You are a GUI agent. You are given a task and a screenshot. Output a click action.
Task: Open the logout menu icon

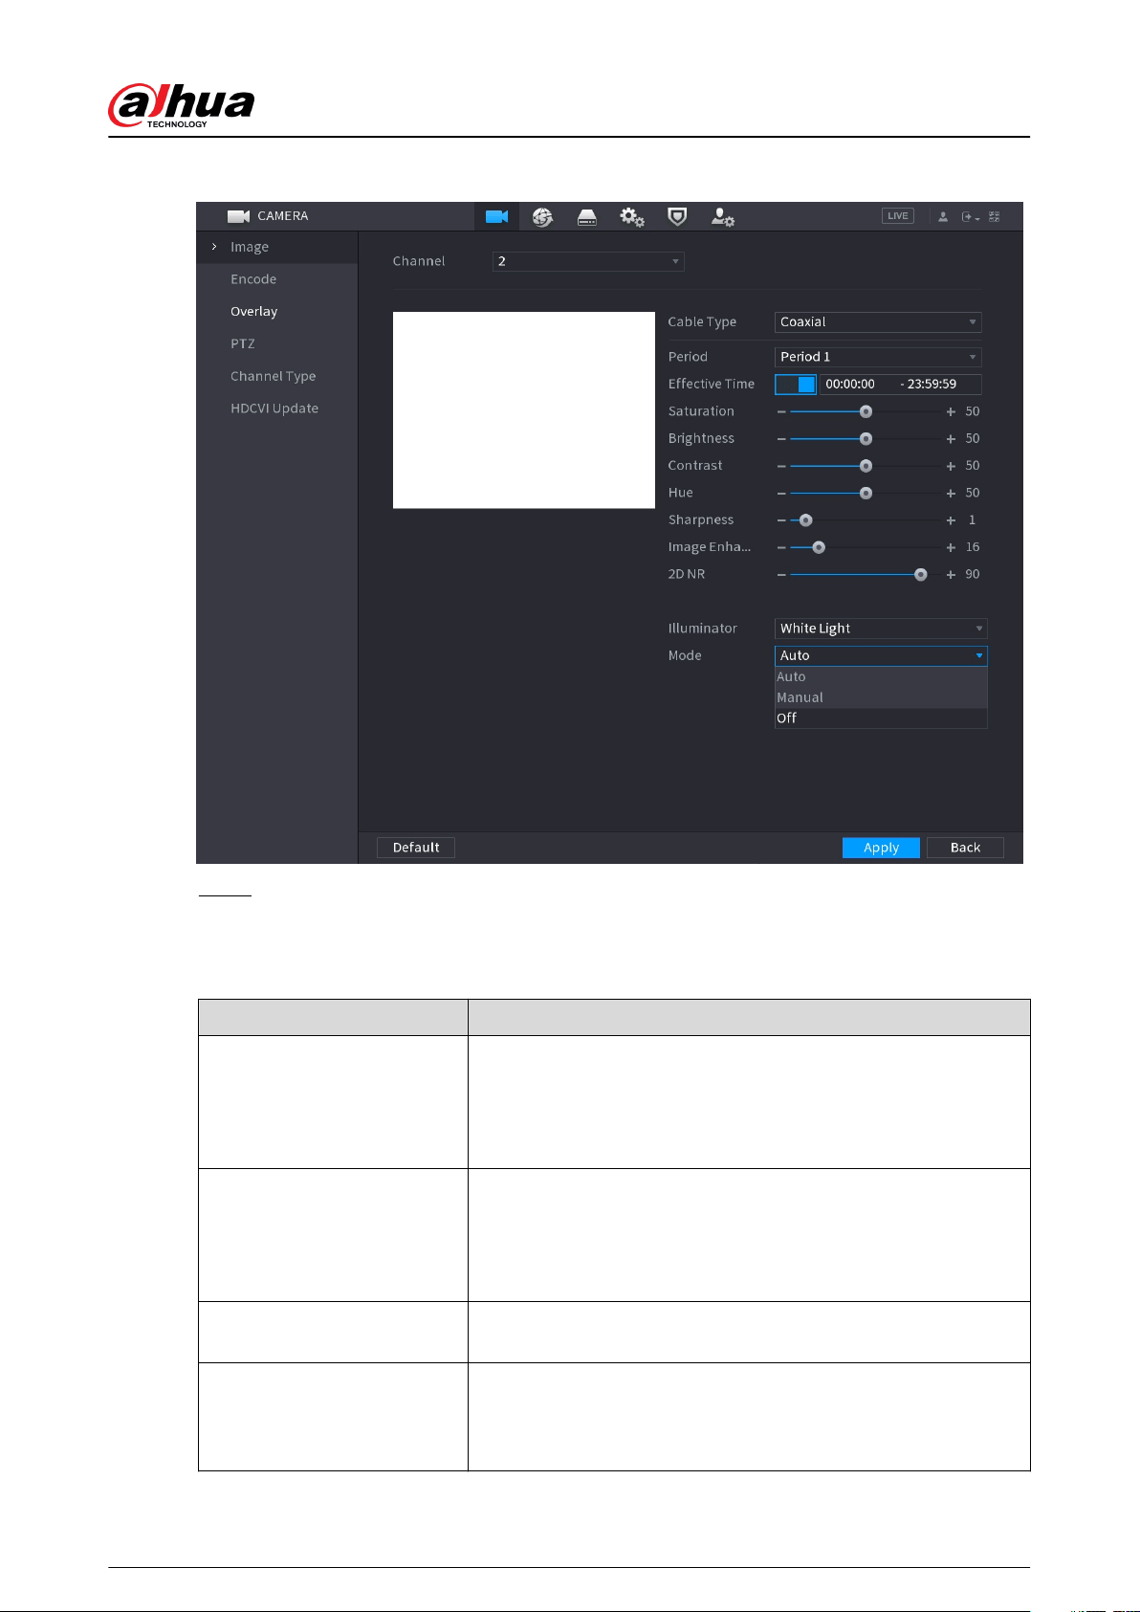click(x=971, y=217)
